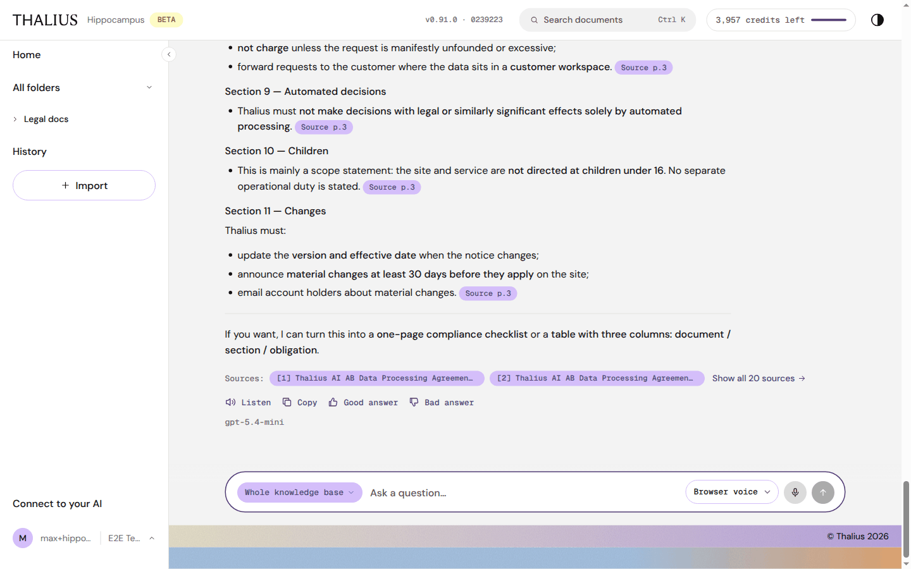Toggle the dark/light theme icon
911x569 pixels.
coord(877,20)
